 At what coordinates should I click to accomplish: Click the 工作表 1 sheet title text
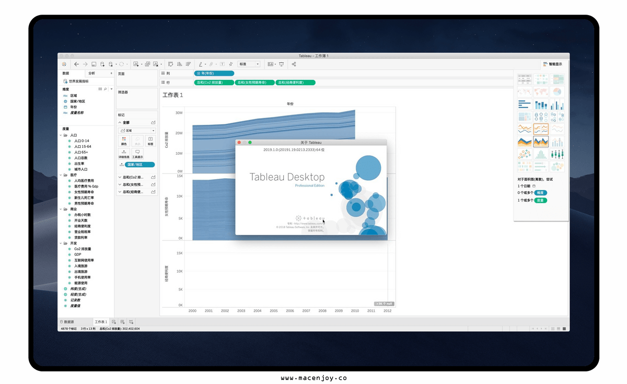tap(173, 96)
